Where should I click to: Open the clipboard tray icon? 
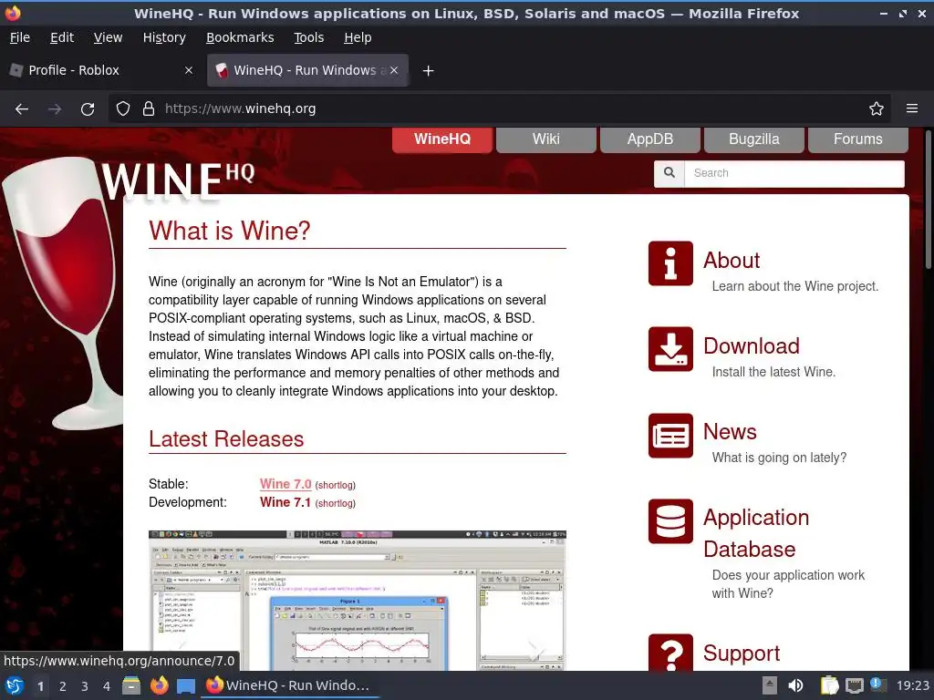[829, 685]
